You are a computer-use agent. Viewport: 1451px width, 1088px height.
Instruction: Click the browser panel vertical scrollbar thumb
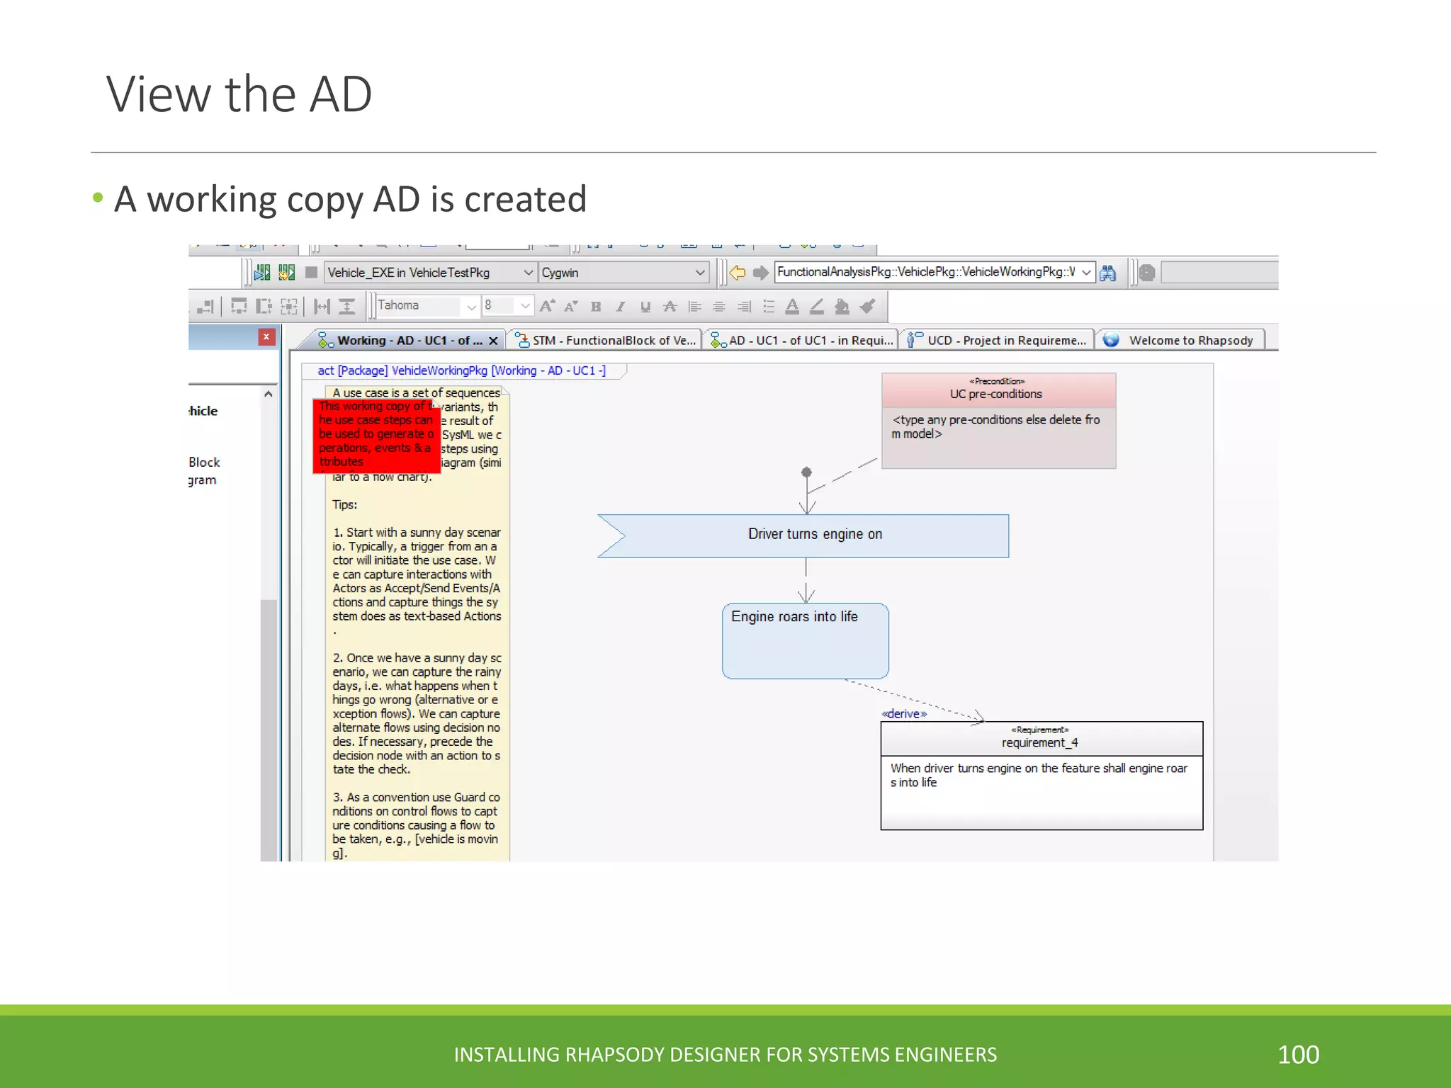tap(269, 730)
